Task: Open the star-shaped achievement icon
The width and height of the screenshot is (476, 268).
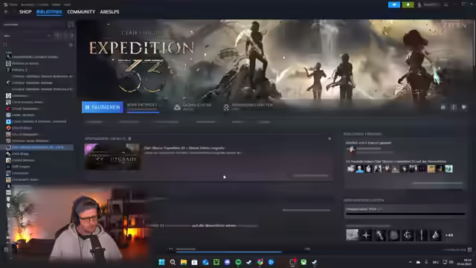Action: click(x=366, y=235)
